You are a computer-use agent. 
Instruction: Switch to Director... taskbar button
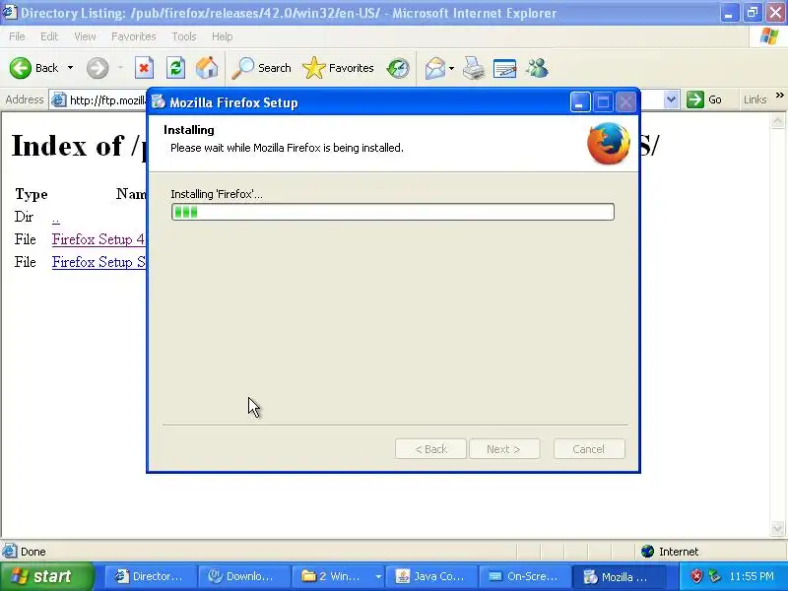pos(150,576)
